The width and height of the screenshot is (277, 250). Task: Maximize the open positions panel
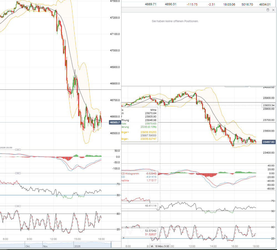[268, 10]
